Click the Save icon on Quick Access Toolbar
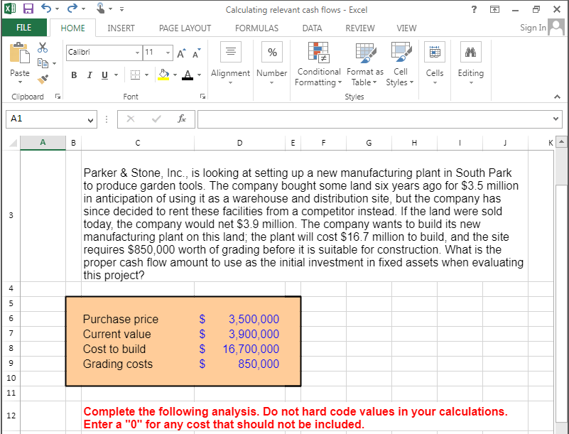 click(27, 8)
